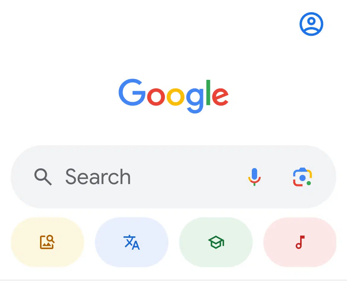Start a hum-to-search from the red chip

point(300,242)
